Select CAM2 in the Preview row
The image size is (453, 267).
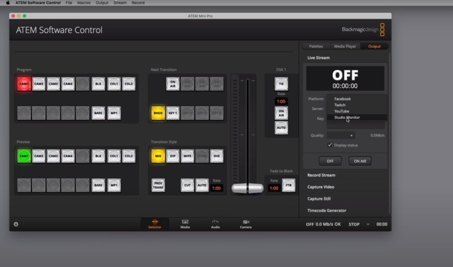coord(39,156)
